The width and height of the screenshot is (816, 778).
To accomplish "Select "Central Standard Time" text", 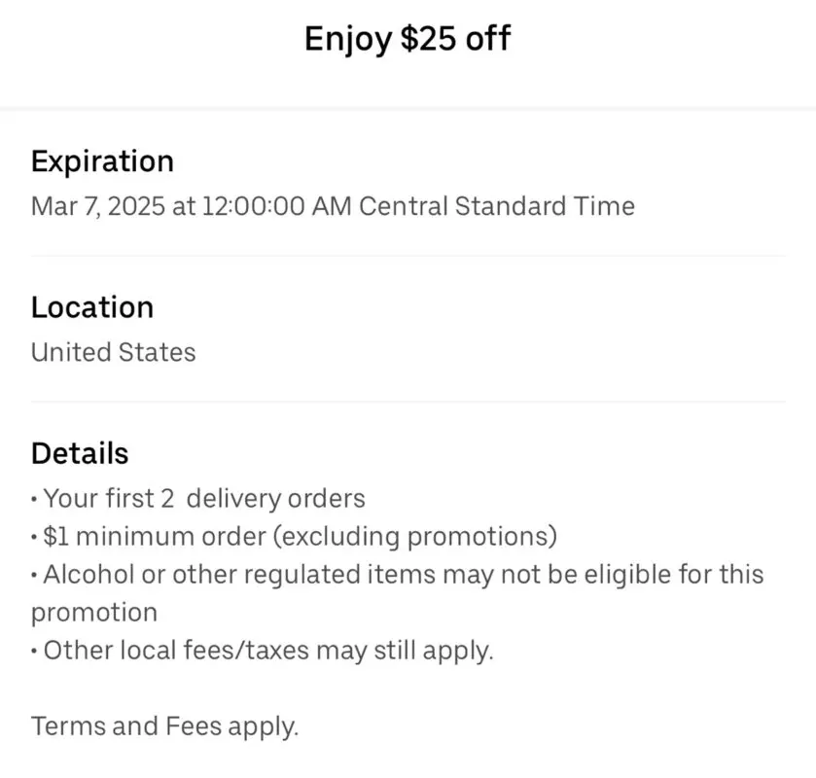I will click(497, 206).
